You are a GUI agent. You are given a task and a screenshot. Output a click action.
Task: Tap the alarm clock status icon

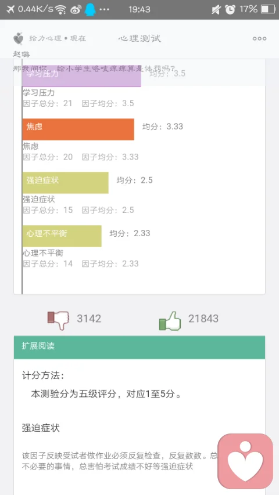click(230, 10)
